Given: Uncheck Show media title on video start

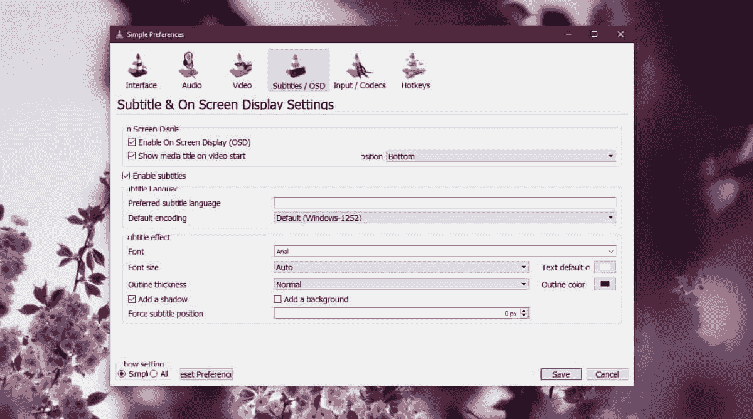Looking at the screenshot, I should click(x=132, y=156).
